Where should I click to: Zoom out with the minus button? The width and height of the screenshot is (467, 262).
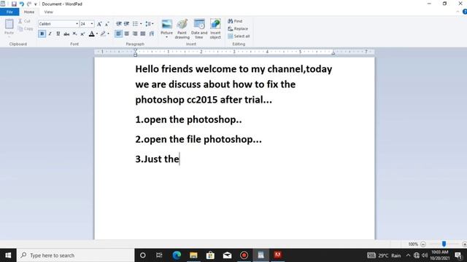pyautogui.click(x=423, y=245)
